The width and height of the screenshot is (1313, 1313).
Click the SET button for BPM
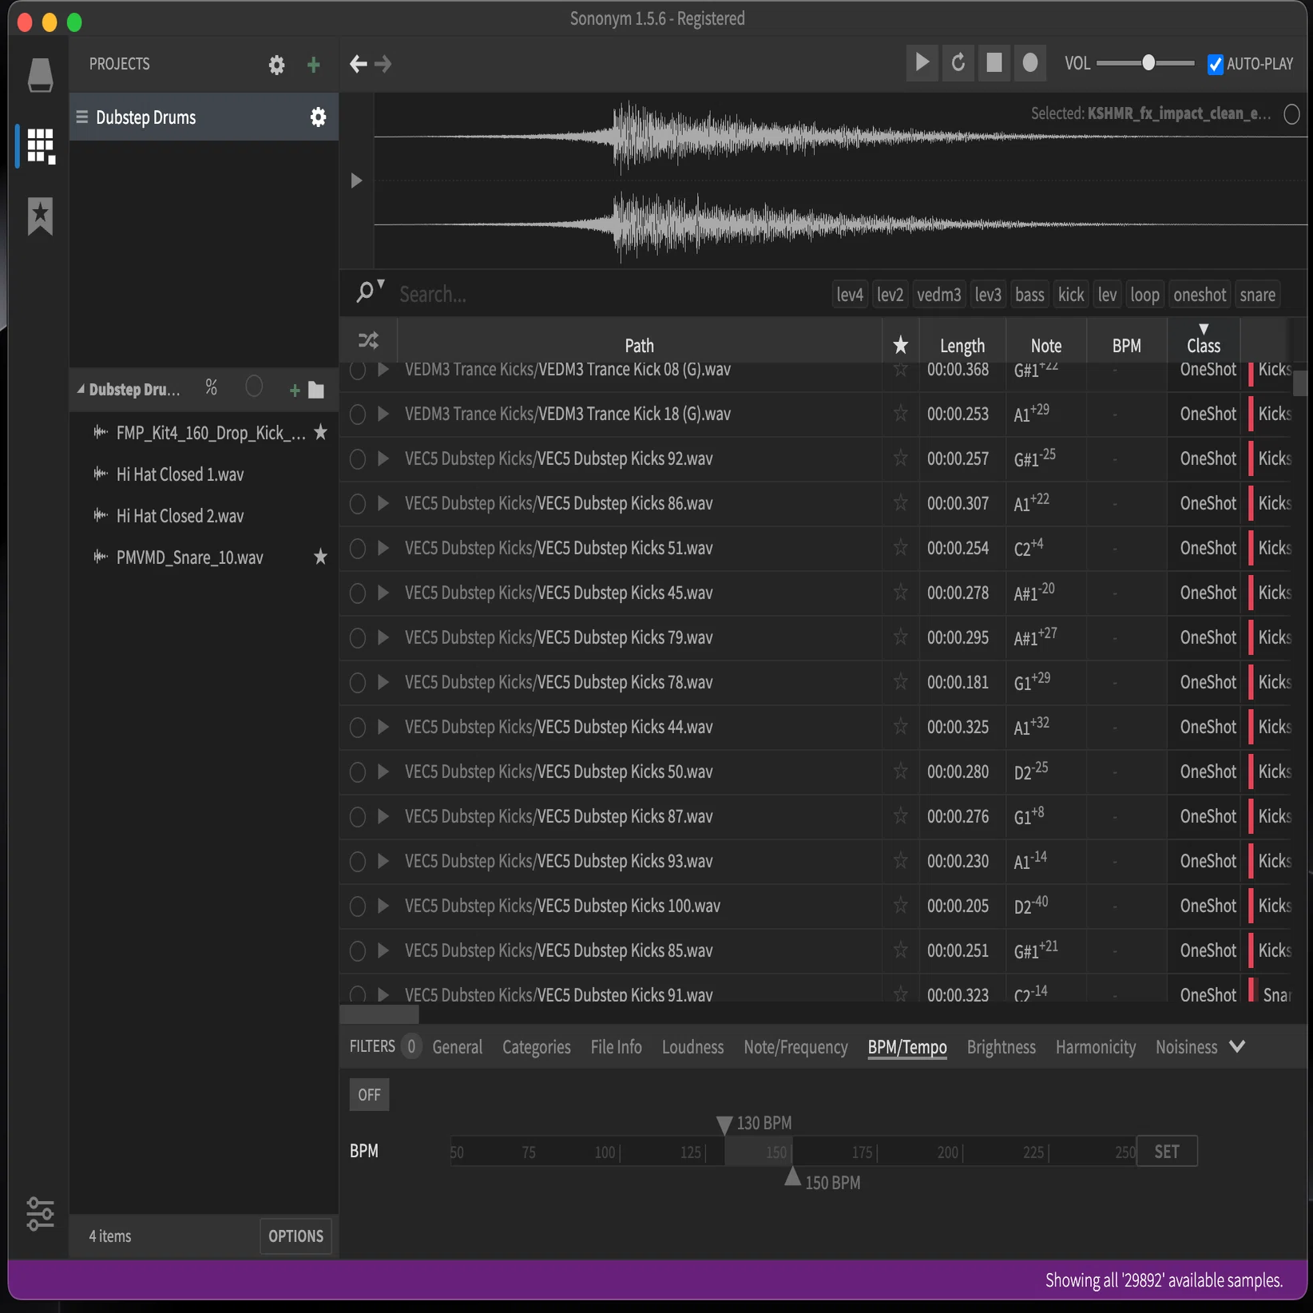click(x=1167, y=1151)
